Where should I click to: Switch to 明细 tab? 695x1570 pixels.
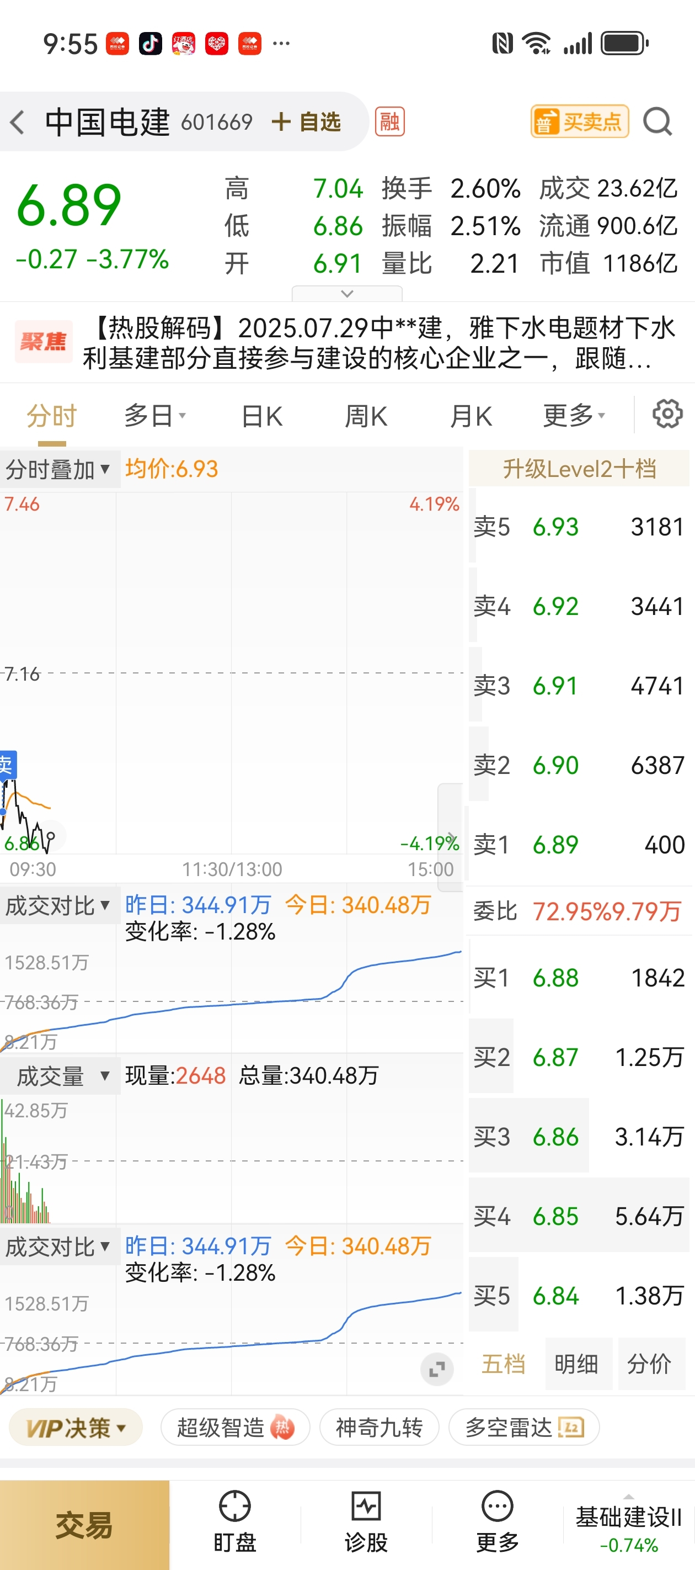click(x=577, y=1364)
